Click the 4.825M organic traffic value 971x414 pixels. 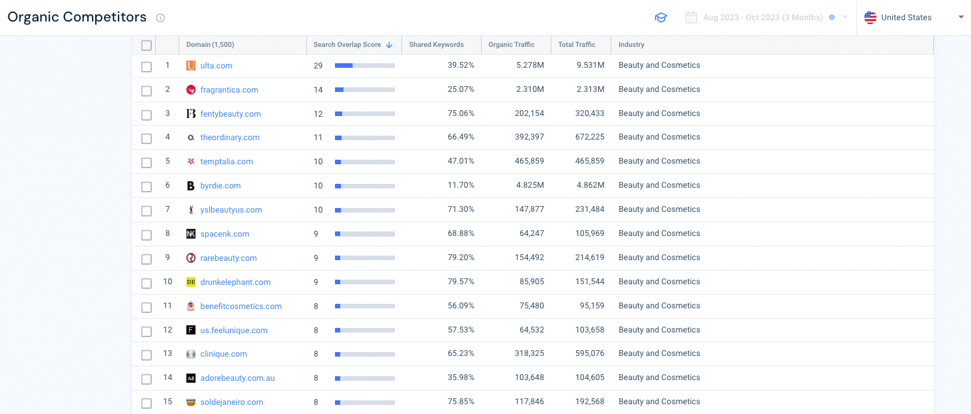[529, 185]
